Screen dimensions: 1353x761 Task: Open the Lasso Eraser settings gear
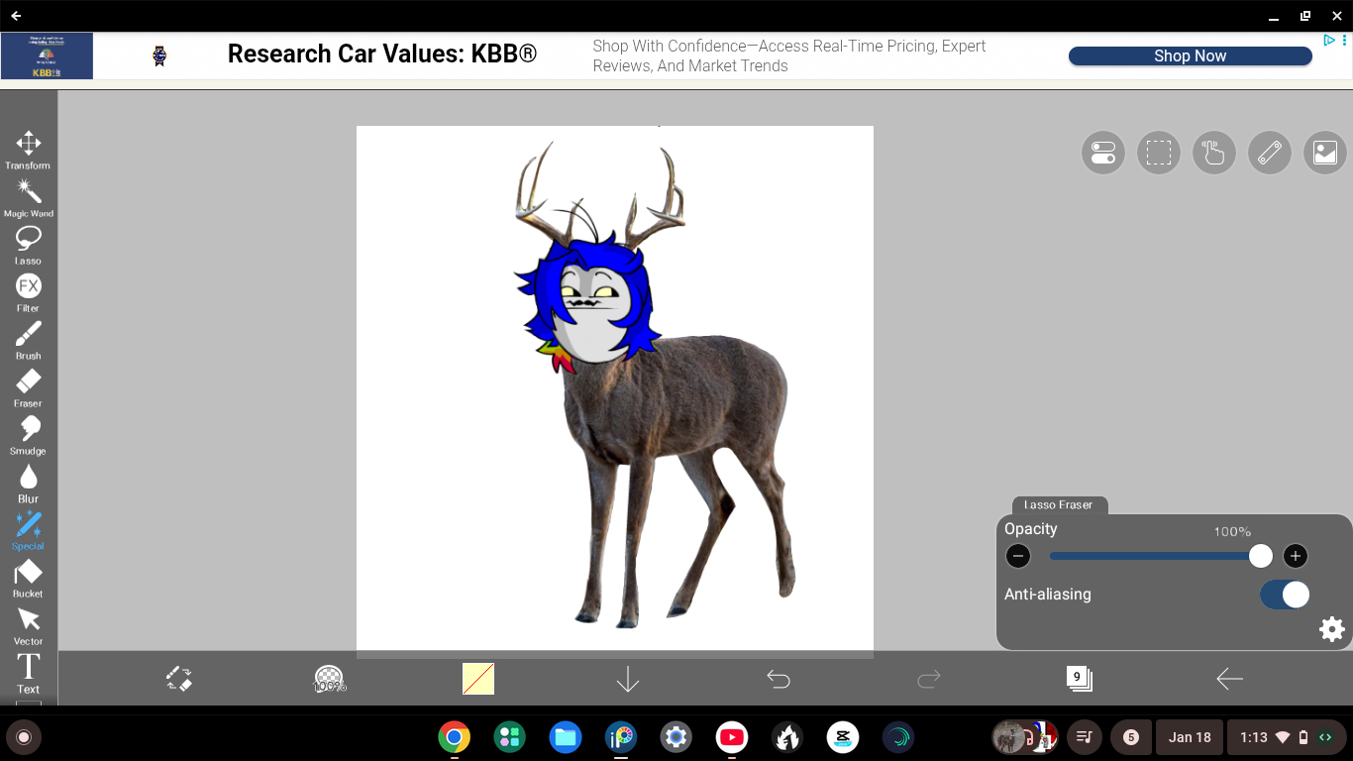coord(1331,629)
